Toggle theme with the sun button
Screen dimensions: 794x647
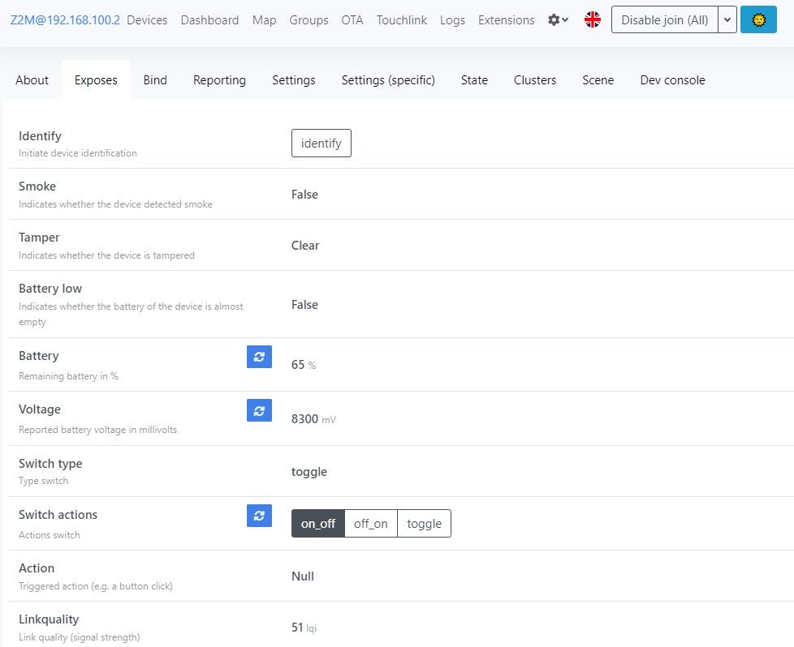pos(758,19)
